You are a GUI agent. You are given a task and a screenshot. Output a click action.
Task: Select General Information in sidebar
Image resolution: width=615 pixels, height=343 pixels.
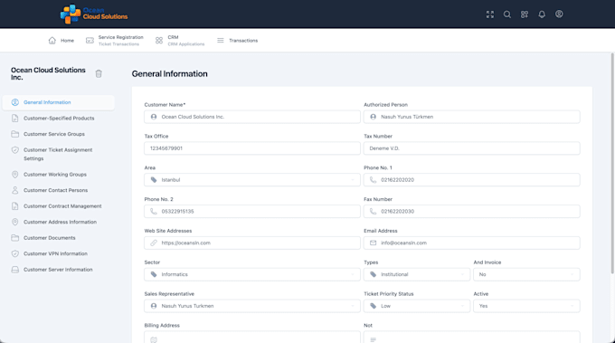(59, 102)
